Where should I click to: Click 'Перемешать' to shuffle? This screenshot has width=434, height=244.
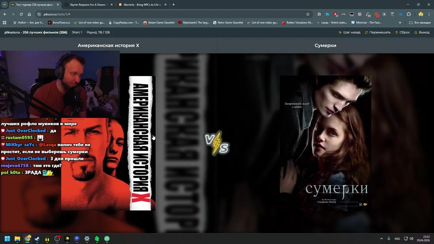tap(377, 32)
